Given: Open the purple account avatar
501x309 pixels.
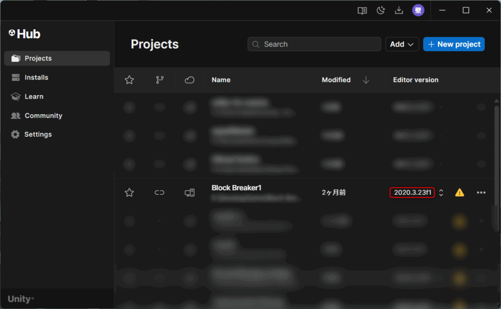Looking at the screenshot, I should [x=418, y=10].
